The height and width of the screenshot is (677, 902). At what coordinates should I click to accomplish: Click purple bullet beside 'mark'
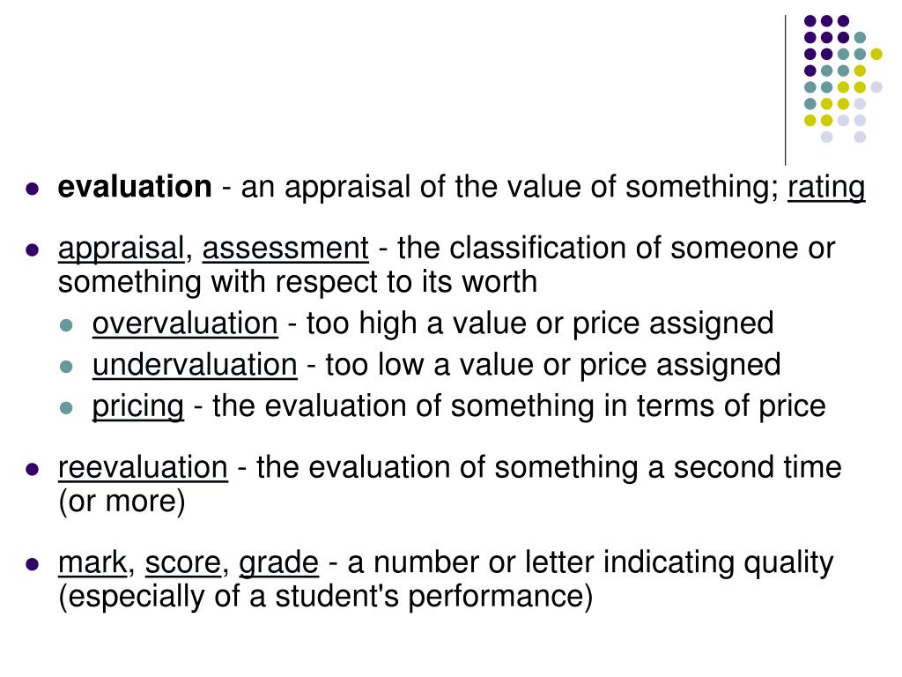(33, 564)
